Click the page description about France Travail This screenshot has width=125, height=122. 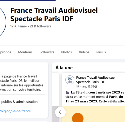pos(22,83)
